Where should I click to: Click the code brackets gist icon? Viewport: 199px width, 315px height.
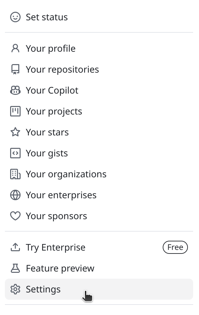15,153
